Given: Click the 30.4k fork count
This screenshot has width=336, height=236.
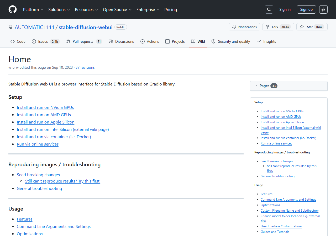Looking at the screenshot, I should click(285, 27).
